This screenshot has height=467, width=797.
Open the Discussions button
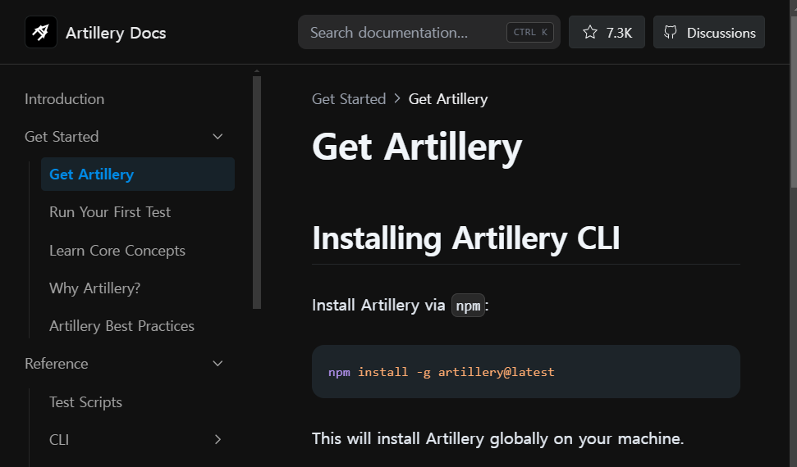click(709, 32)
